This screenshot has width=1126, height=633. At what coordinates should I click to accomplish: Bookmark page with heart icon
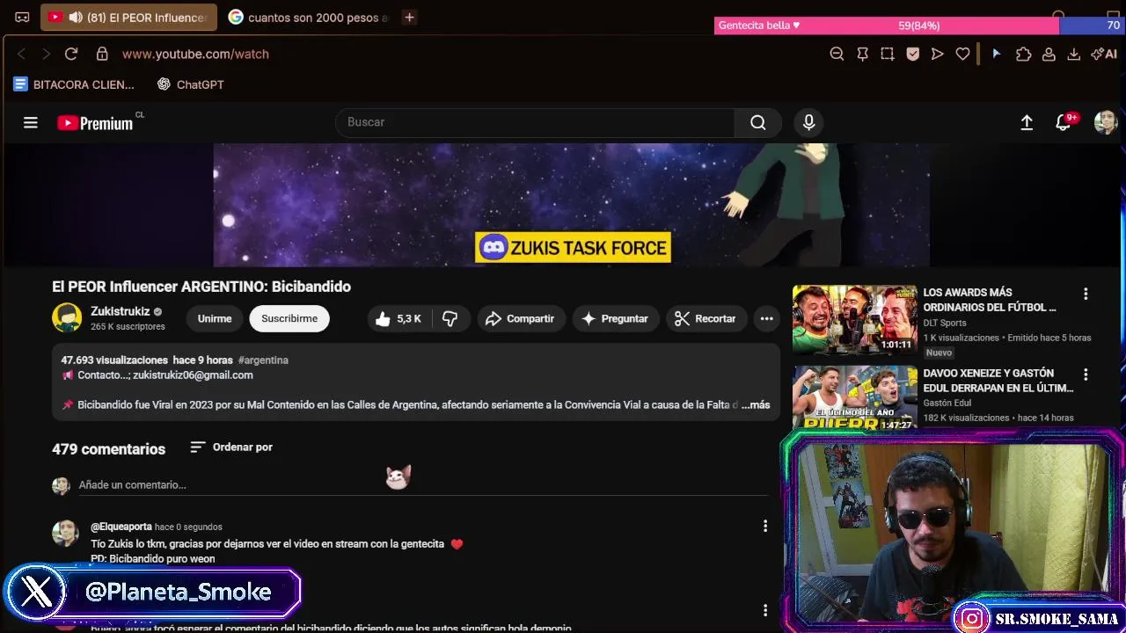pyautogui.click(x=963, y=54)
